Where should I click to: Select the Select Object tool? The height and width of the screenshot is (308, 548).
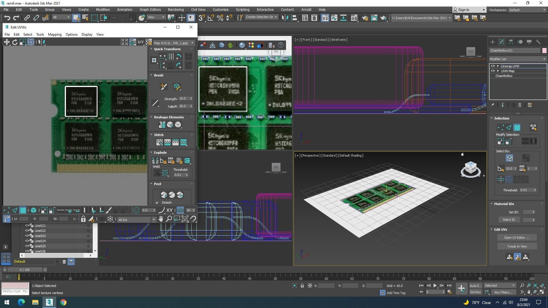[76, 18]
